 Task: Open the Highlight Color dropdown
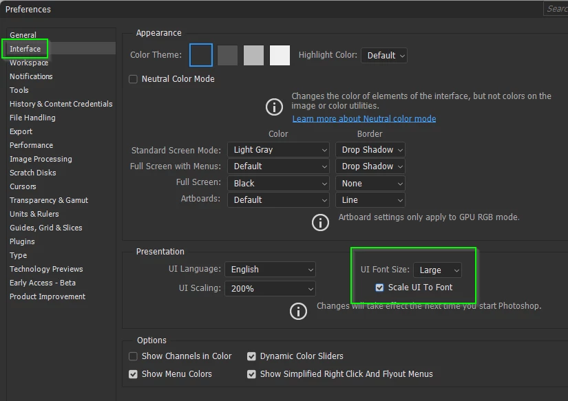[384, 56]
